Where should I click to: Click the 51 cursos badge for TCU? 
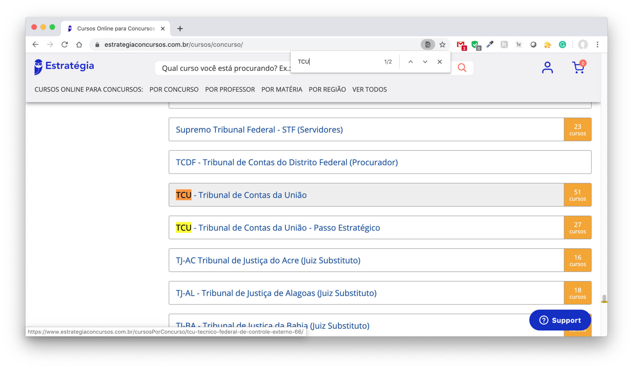[x=578, y=195]
